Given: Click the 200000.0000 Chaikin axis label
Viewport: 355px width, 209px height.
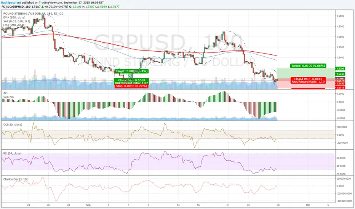Looking at the screenshot, I should pyautogui.click(x=344, y=179).
